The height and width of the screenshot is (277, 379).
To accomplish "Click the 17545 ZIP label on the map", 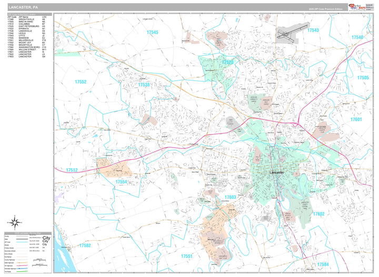I will [x=152, y=32].
